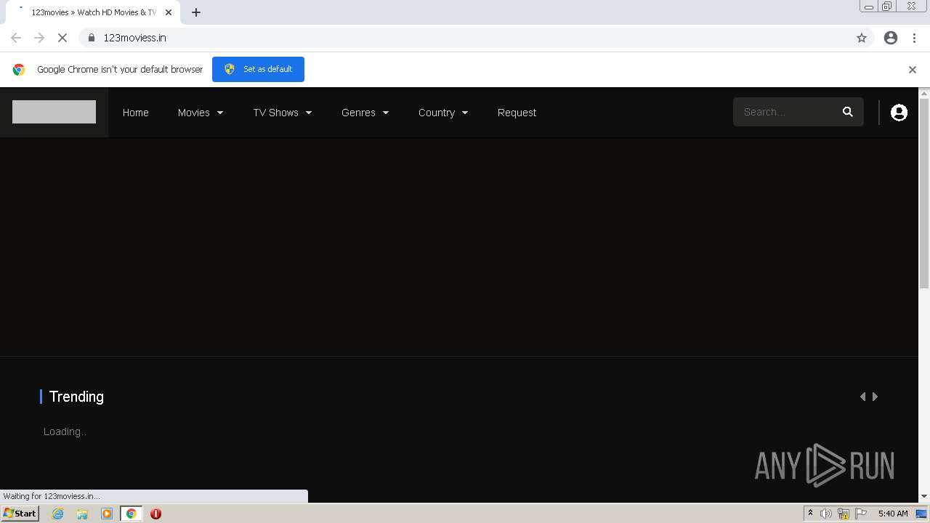Focus the site Search field
Screen dimensions: 930x523
(786, 112)
